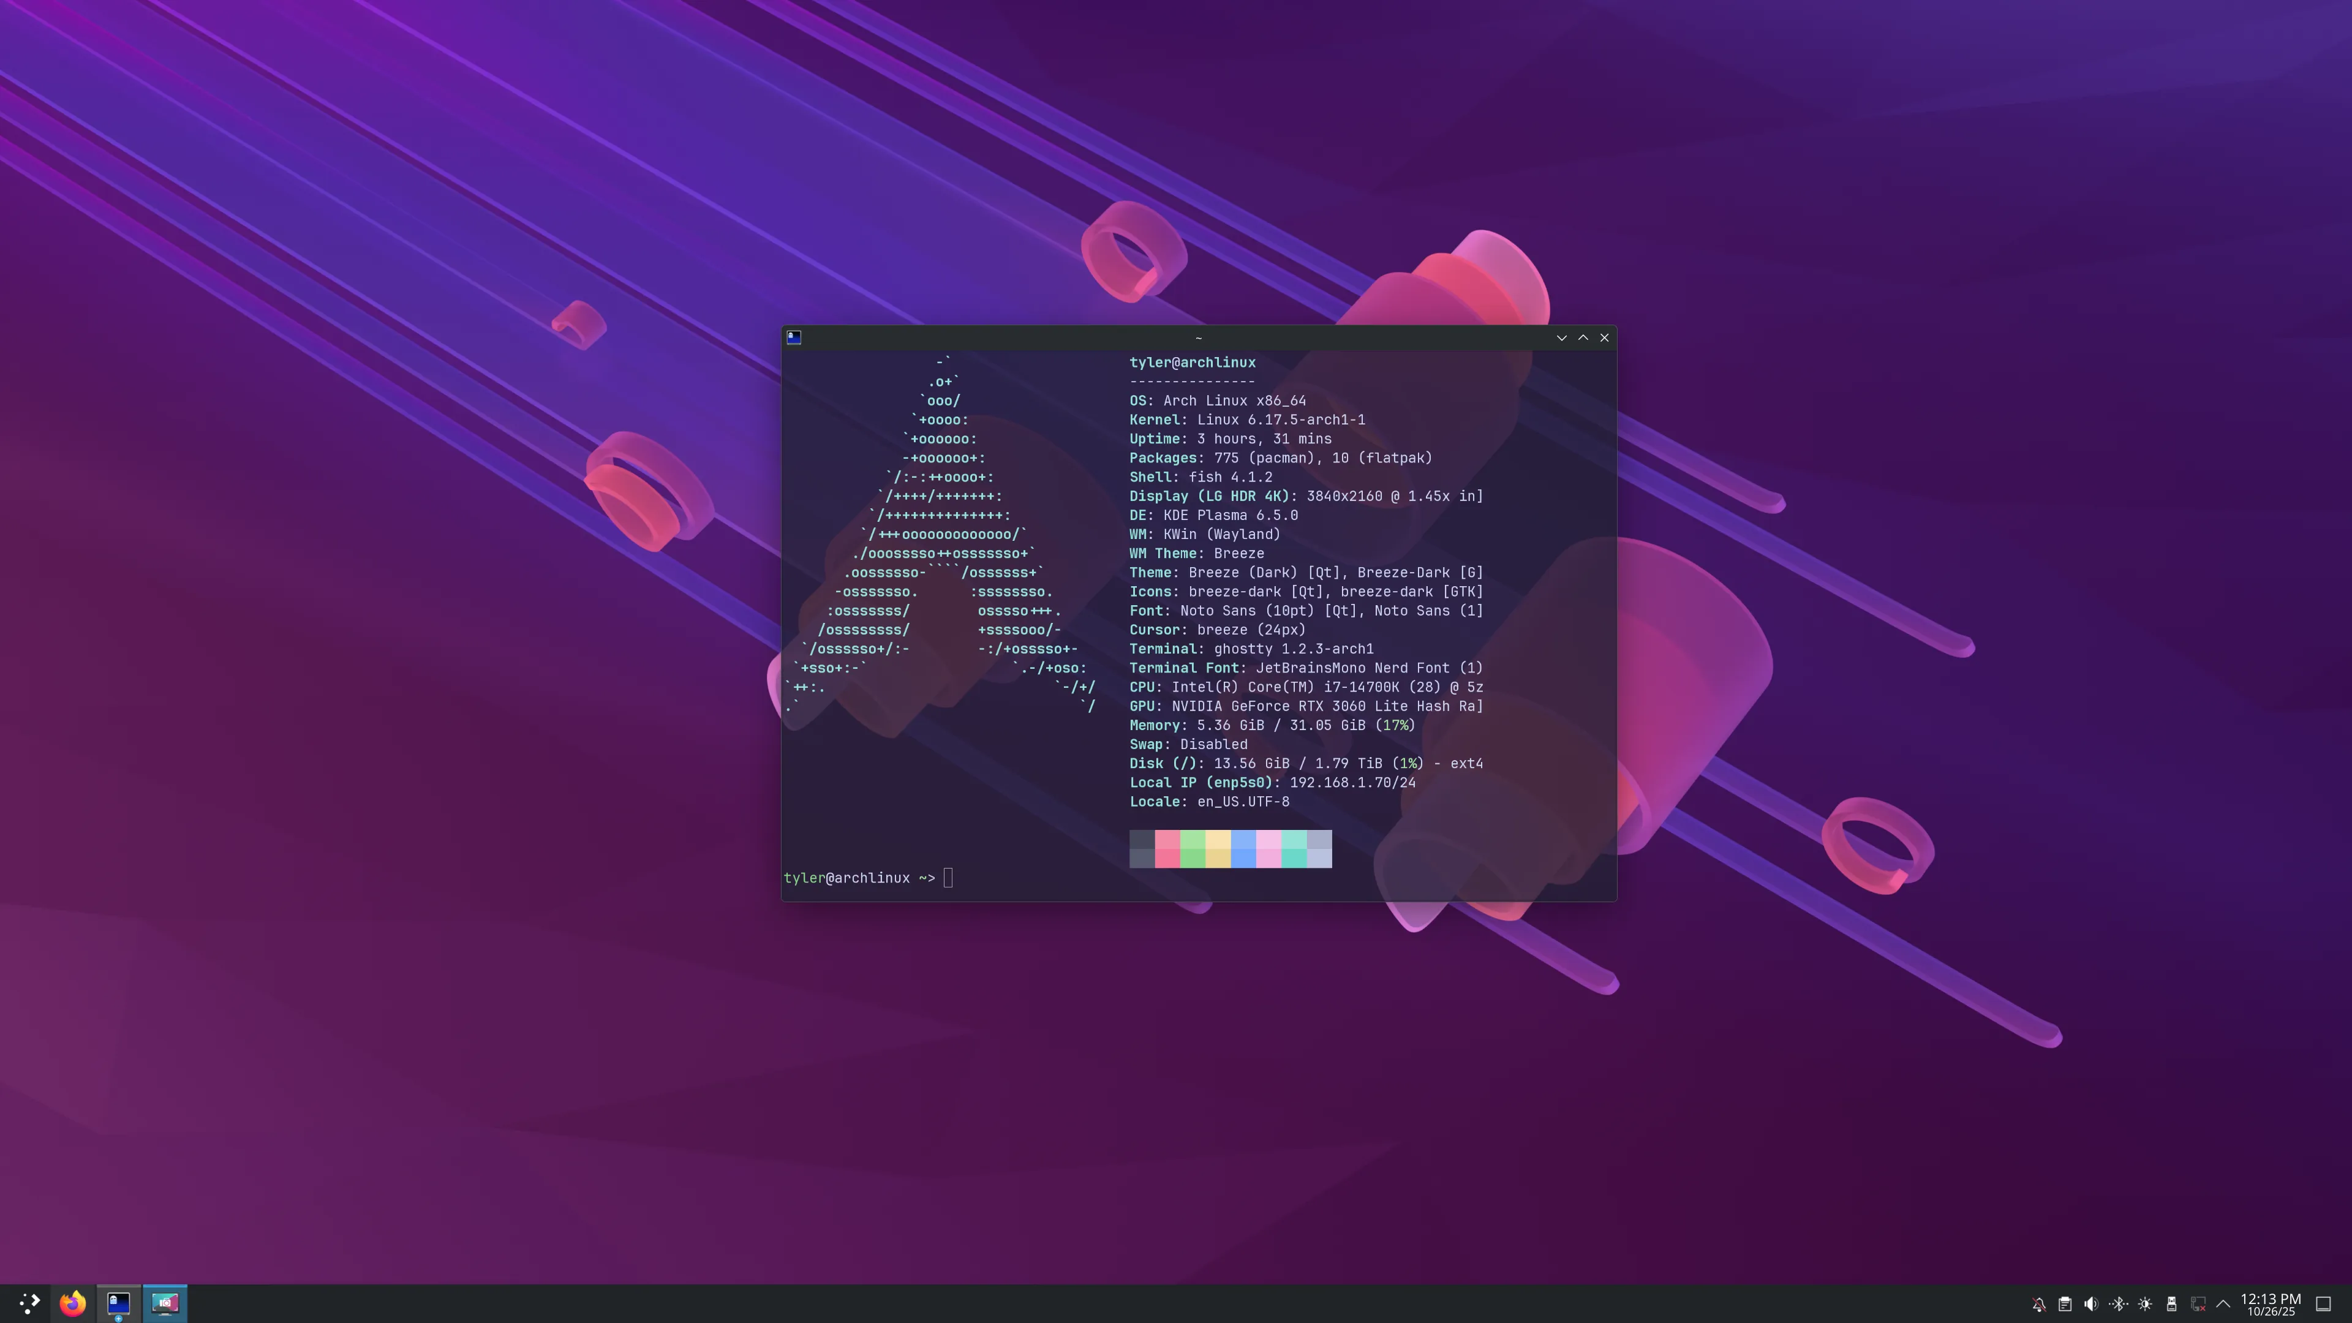Viewport: 2352px width, 1323px height.
Task: Open the clipboard manager in system tray
Action: (x=2065, y=1304)
